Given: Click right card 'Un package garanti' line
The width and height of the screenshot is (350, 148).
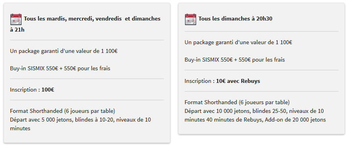Looking at the screenshot, I should pyautogui.click(x=238, y=42).
